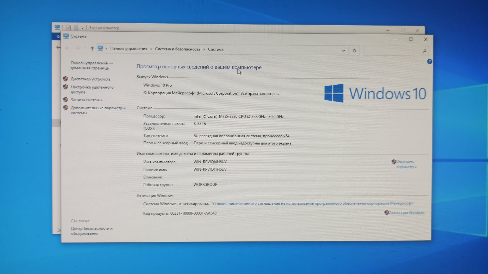Viewport: 488px width, 274px height.
Task: Open Диспетчер устройств link
Action: click(90, 79)
